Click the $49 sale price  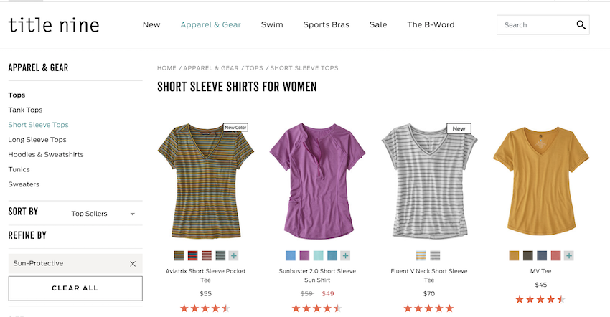pos(328,293)
